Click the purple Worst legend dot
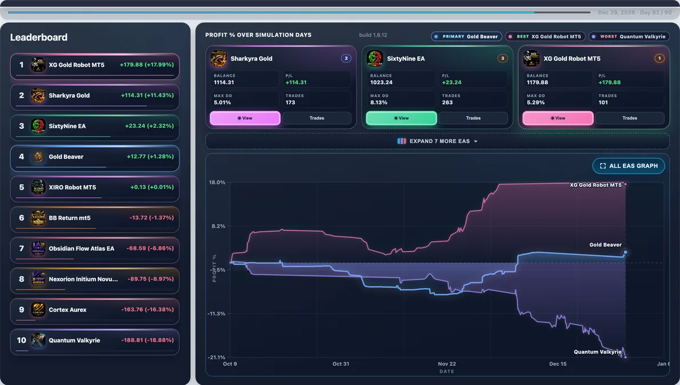This screenshot has width=680, height=385. 594,37
